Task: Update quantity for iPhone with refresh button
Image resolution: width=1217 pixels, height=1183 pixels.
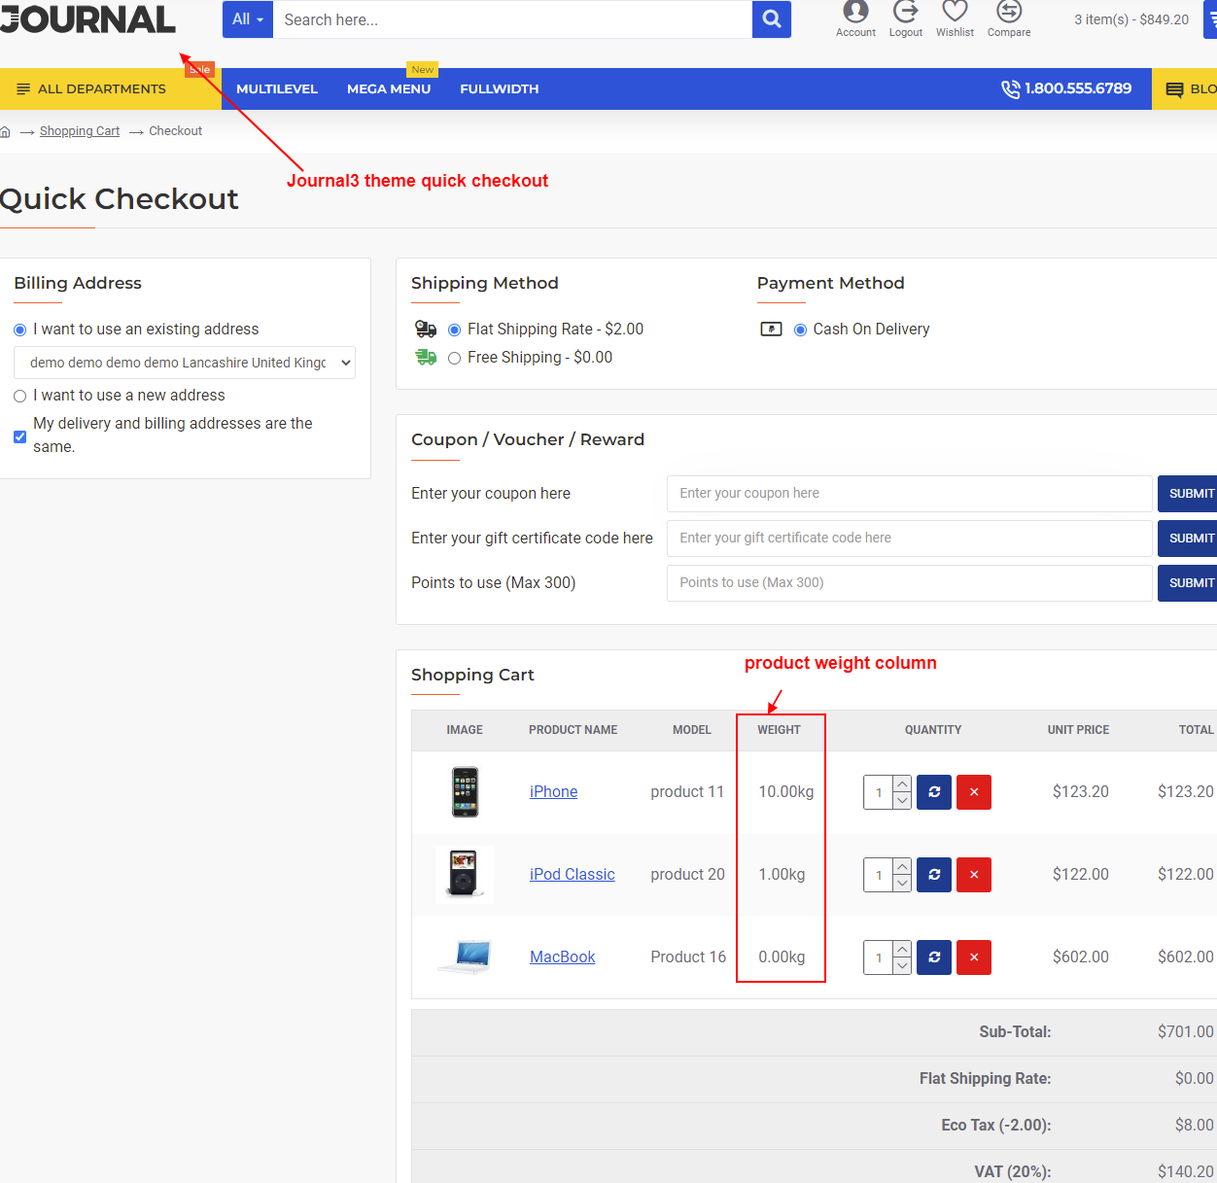Action: pyautogui.click(x=934, y=792)
